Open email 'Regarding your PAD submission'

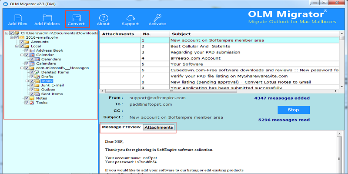click(219, 52)
